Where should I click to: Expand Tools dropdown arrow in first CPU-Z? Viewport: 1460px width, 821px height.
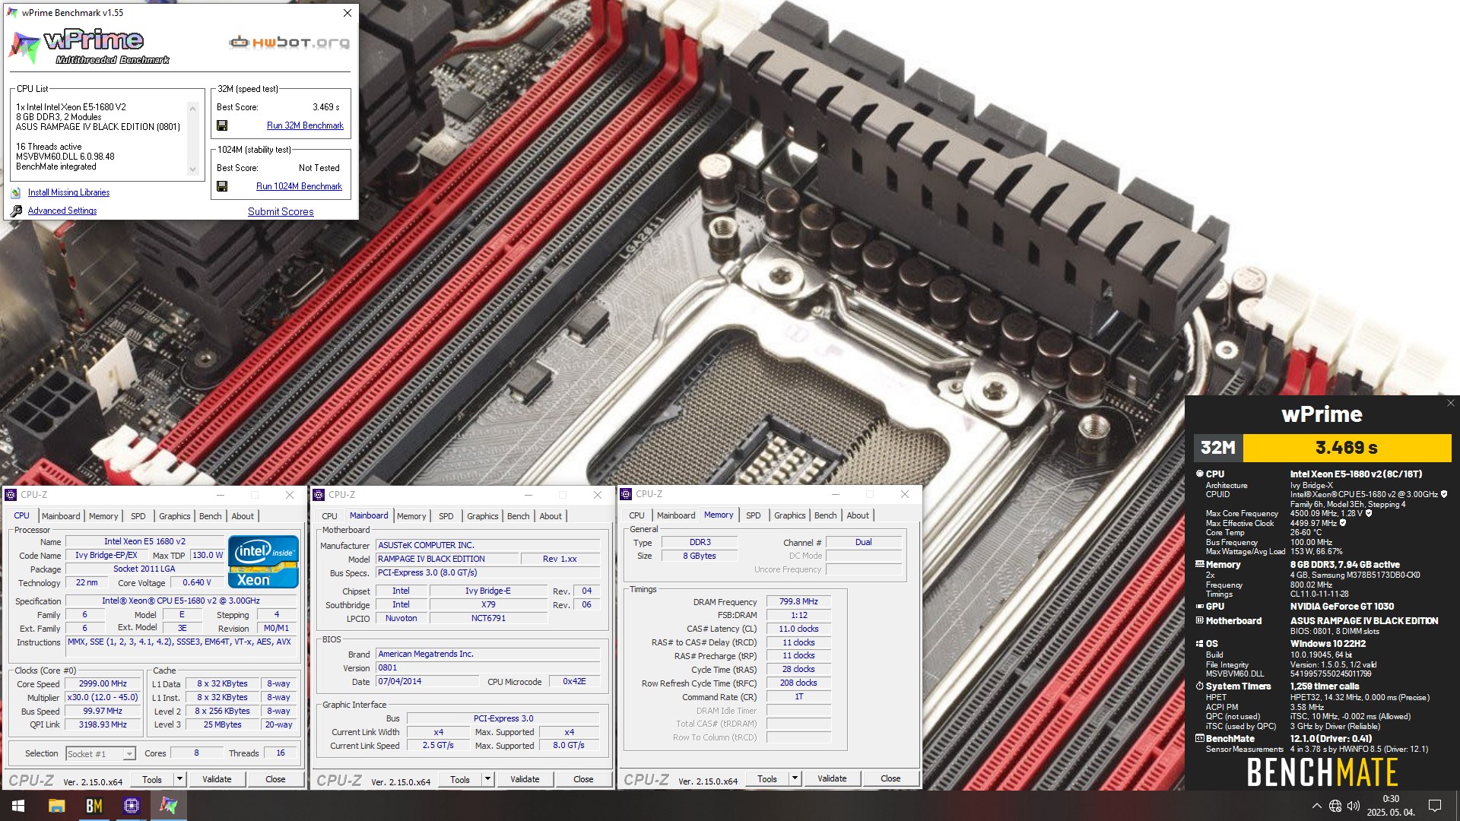tap(179, 779)
